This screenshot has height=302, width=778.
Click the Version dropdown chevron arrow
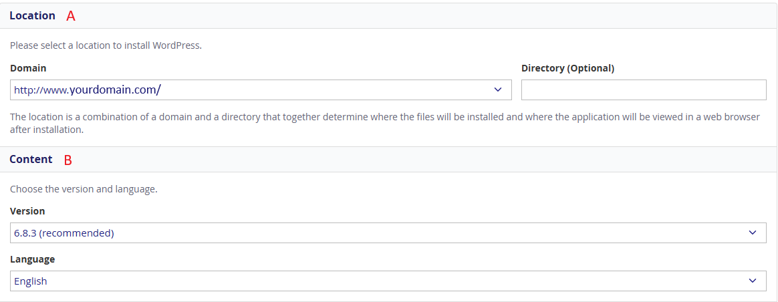click(x=753, y=233)
